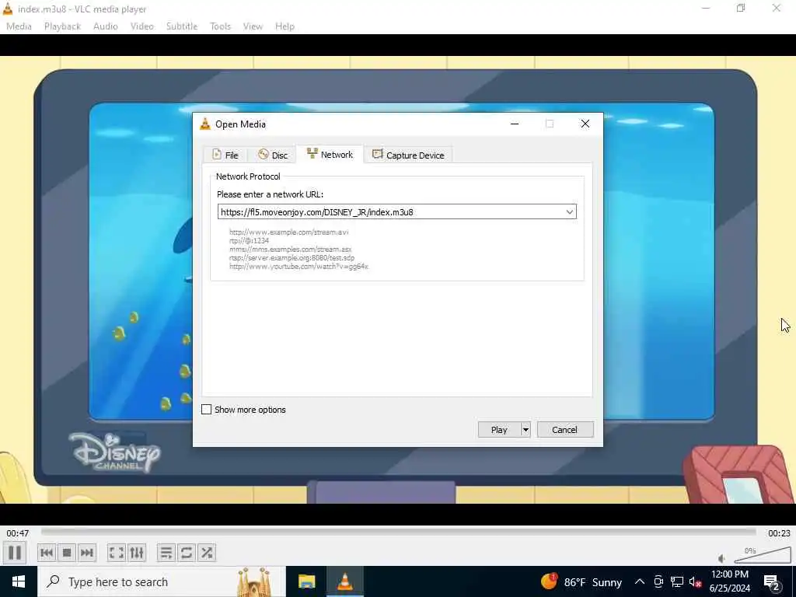Click the Play button in Open Media
The image size is (796, 597).
point(499,429)
